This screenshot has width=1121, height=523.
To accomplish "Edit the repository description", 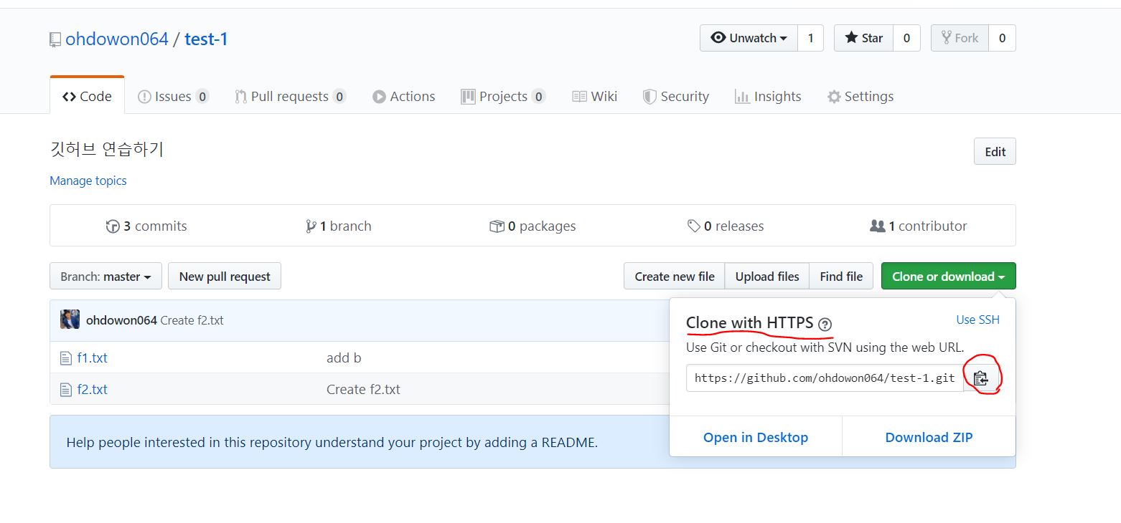I will point(995,151).
